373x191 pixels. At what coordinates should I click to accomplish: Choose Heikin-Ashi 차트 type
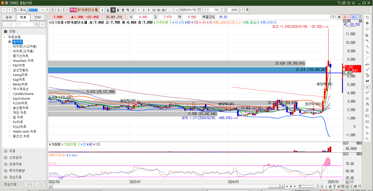click(x=10, y=131)
